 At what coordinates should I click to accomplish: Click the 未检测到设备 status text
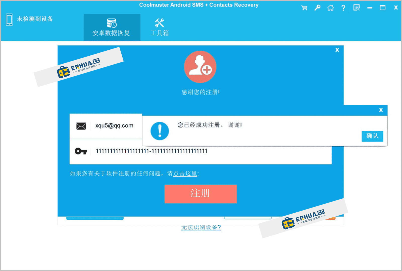pyautogui.click(x=35, y=19)
